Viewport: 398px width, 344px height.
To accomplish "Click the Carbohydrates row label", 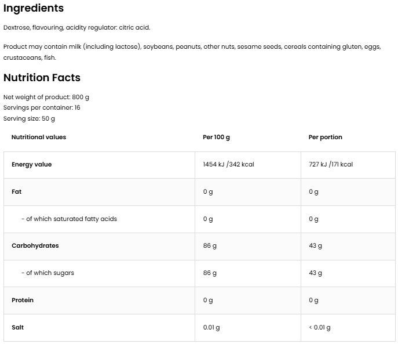I will coord(35,246).
